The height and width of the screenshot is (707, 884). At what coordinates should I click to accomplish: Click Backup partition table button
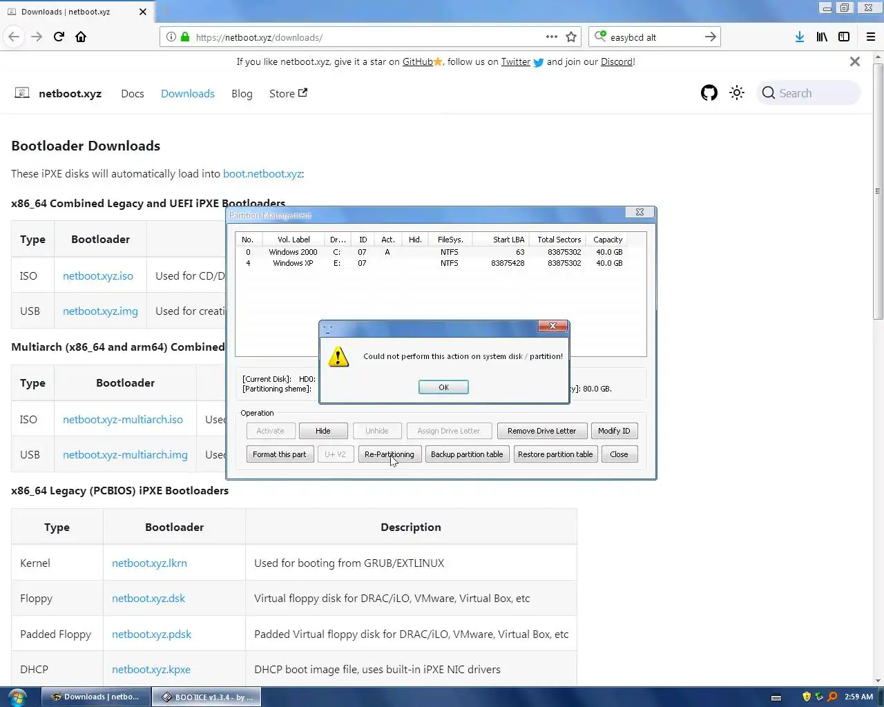tap(467, 454)
